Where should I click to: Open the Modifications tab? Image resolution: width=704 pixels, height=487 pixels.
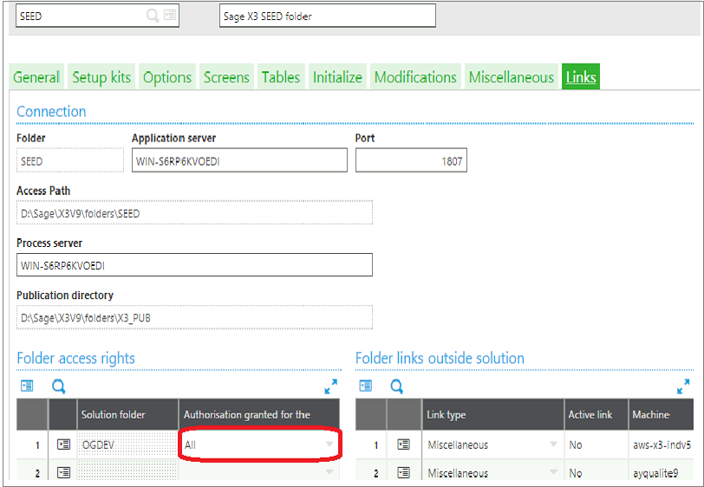(415, 77)
